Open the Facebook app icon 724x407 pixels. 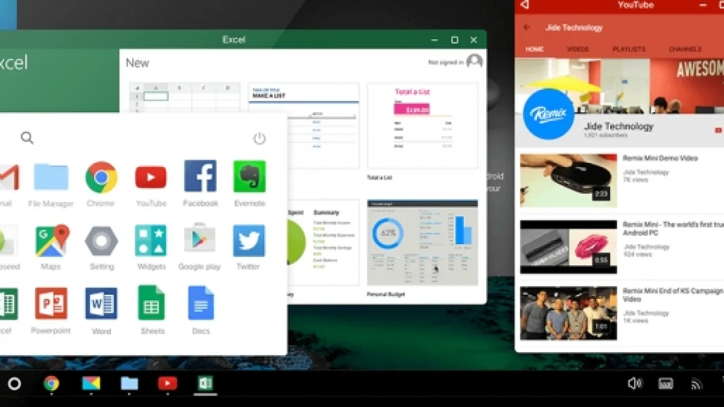[200, 177]
